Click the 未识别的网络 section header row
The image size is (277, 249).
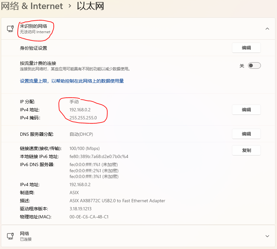(x=129, y=28)
